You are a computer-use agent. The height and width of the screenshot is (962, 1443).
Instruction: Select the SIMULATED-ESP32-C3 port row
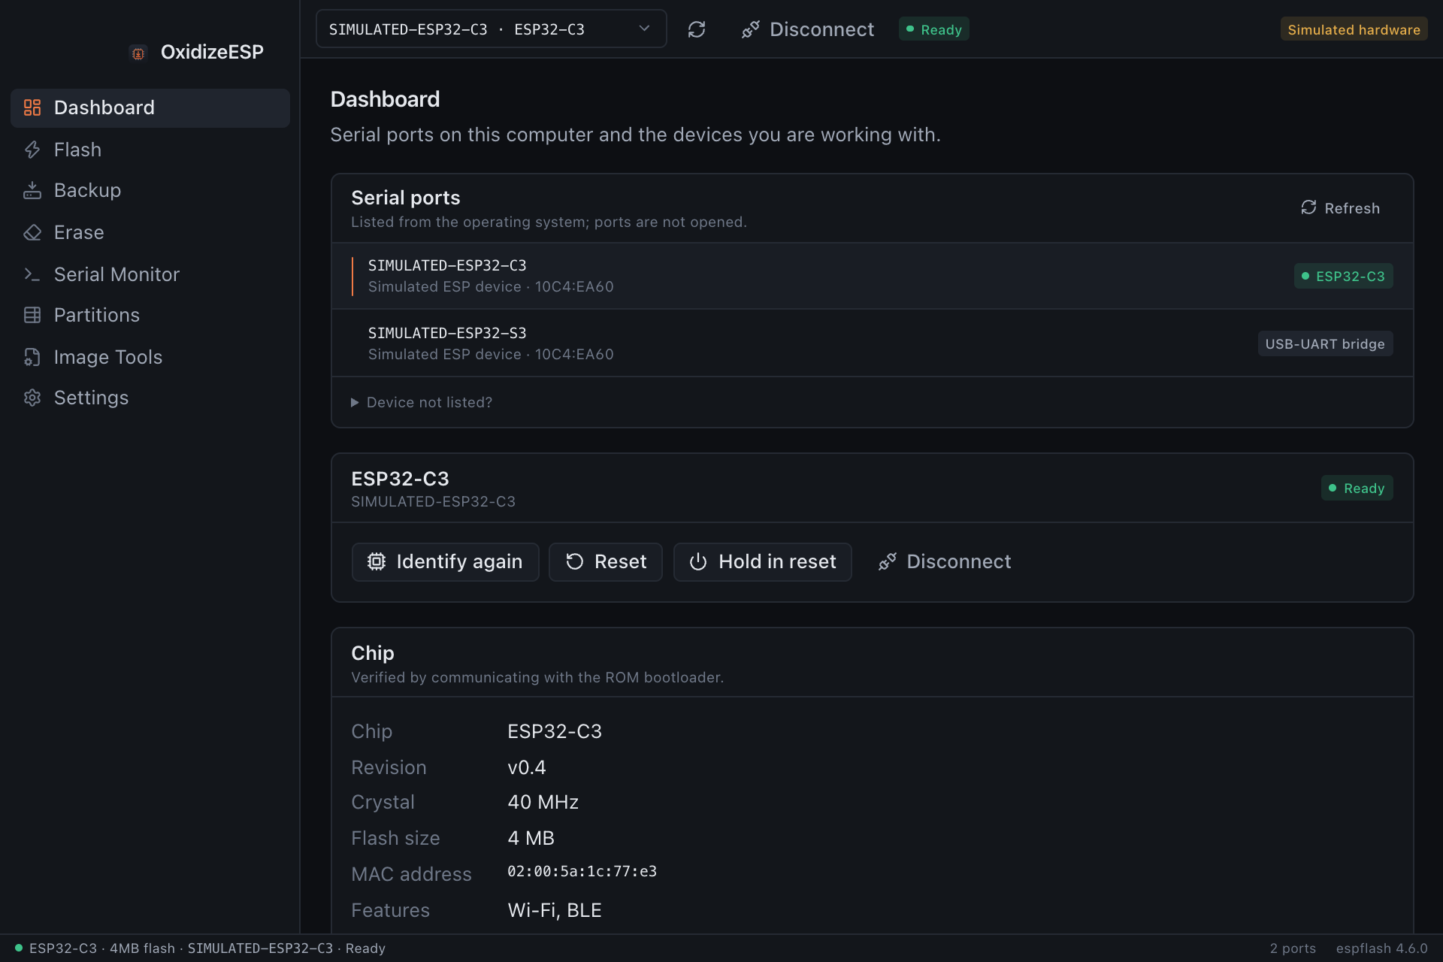click(872, 276)
